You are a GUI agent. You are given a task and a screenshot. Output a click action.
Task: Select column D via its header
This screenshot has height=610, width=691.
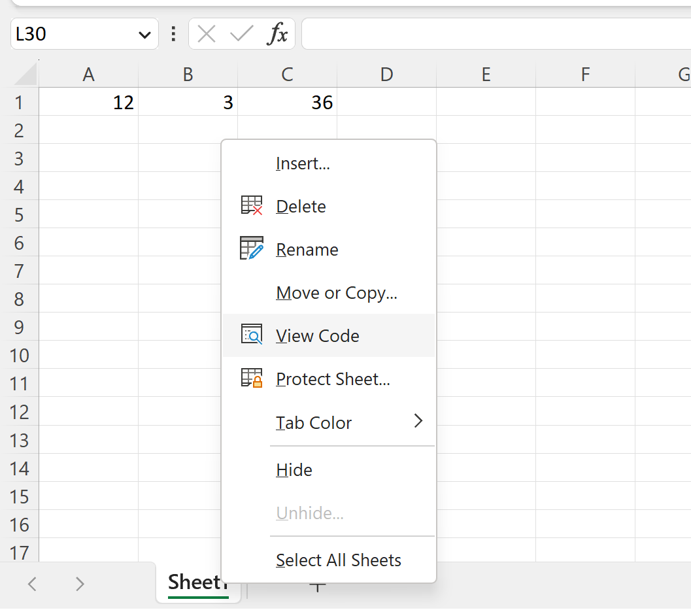coord(386,74)
